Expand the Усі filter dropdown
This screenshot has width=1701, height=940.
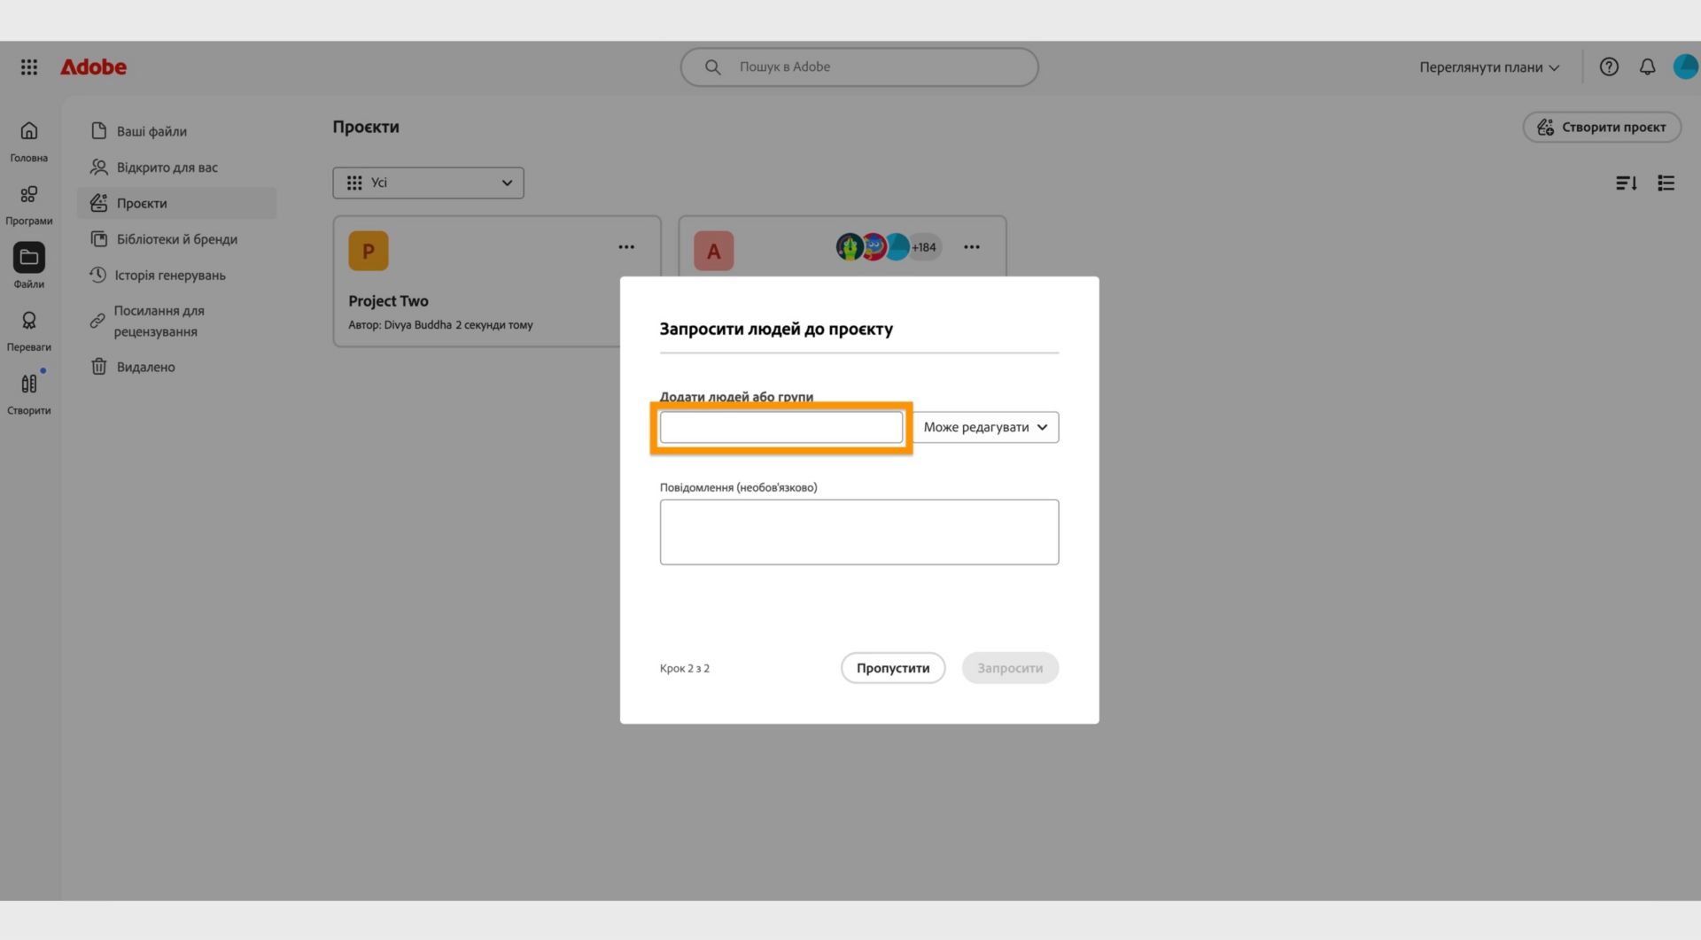point(429,183)
